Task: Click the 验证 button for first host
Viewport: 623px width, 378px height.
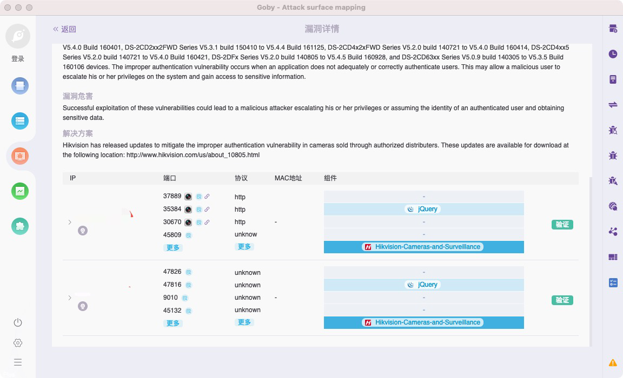Action: 562,225
